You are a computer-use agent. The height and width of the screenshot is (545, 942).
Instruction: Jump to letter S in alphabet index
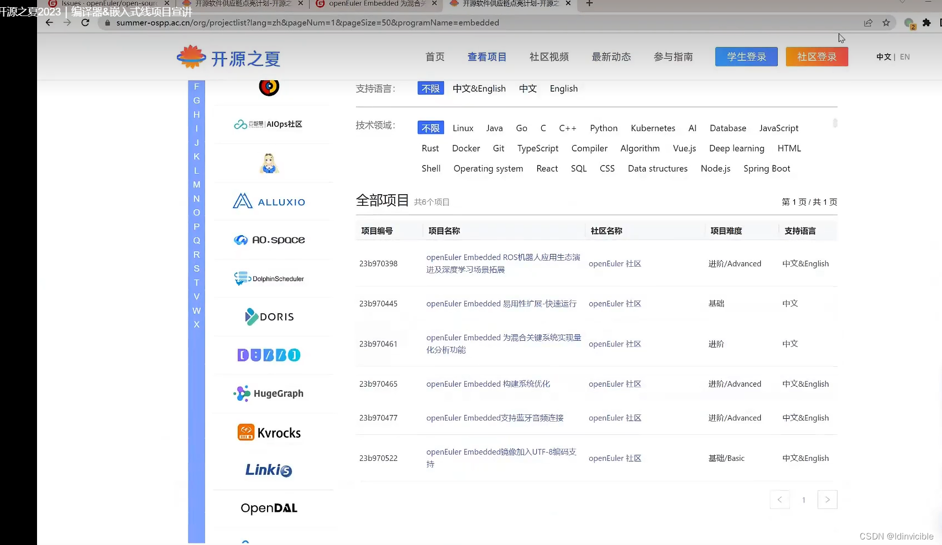[x=196, y=268]
